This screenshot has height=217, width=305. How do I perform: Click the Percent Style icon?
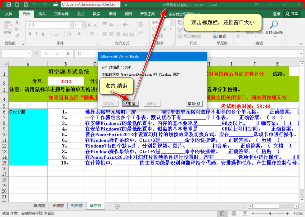[x=164, y=29]
